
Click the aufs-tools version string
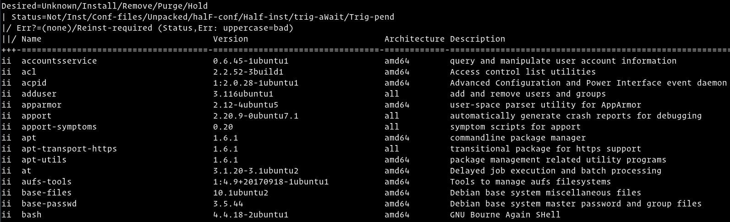click(271, 182)
